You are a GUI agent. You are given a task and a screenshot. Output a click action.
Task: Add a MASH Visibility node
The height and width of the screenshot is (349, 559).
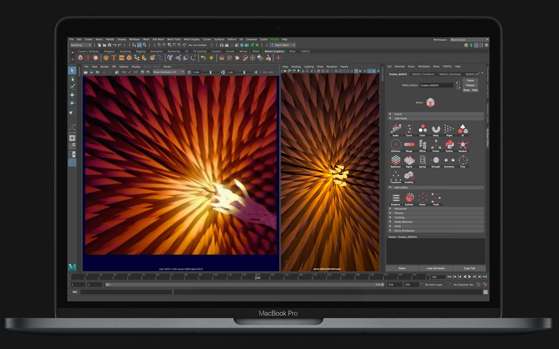click(409, 176)
